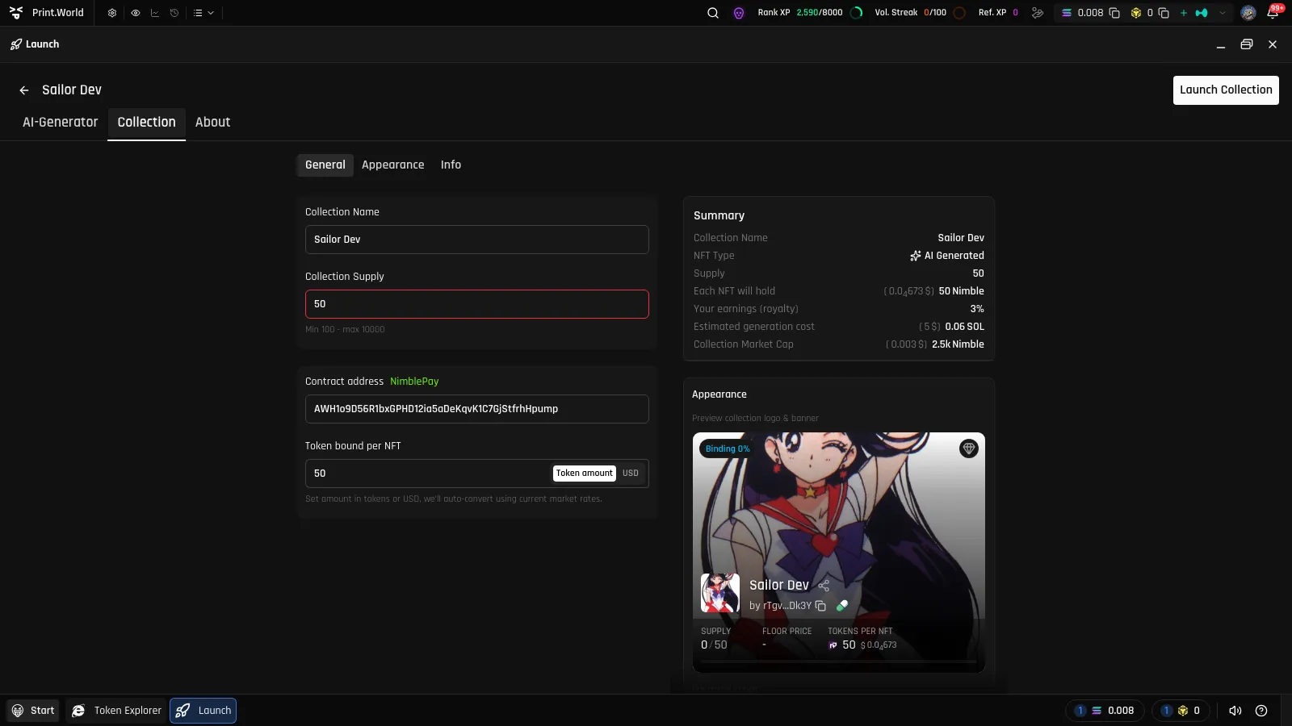This screenshot has width=1292, height=726.
Task: Click the share icon next to Sailor Dev
Action: click(x=824, y=586)
